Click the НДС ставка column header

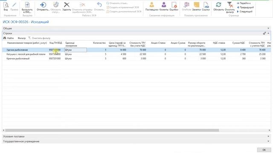[219, 43]
